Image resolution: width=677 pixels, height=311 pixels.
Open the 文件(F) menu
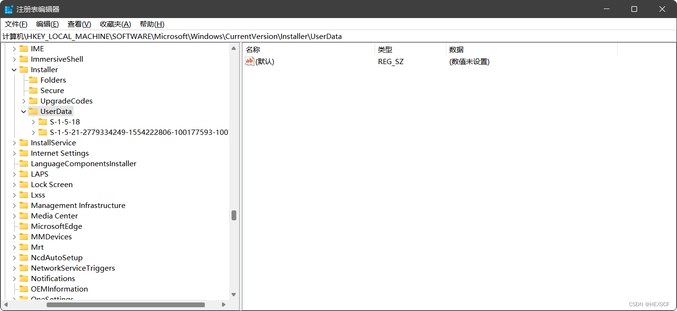coord(16,24)
